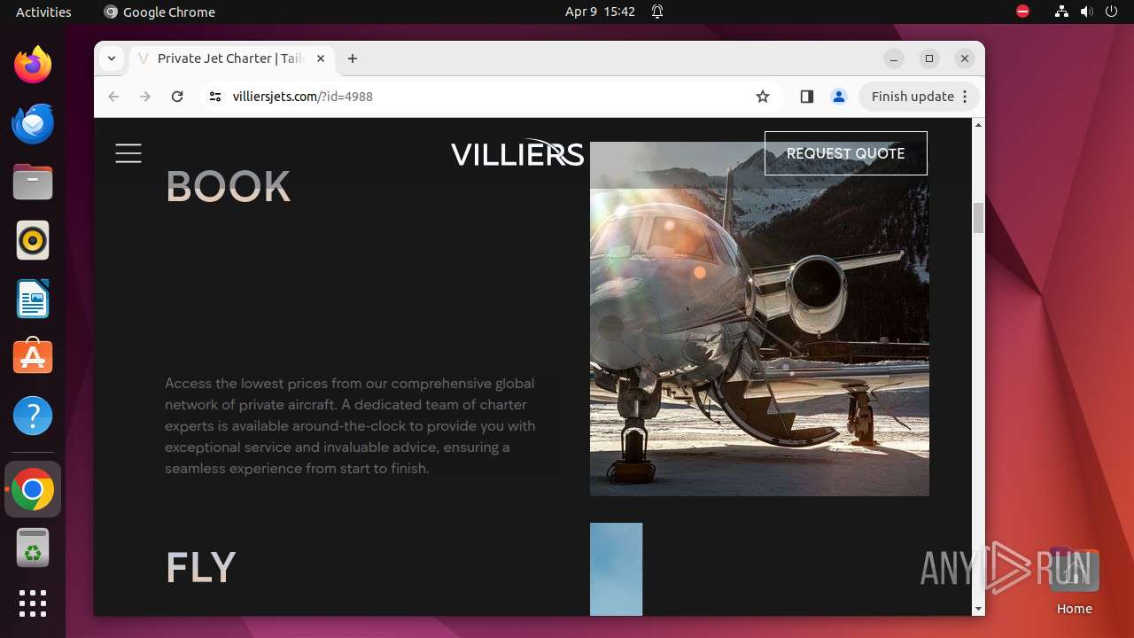Open the clock and calendar
This screenshot has width=1134, height=638.
click(600, 12)
